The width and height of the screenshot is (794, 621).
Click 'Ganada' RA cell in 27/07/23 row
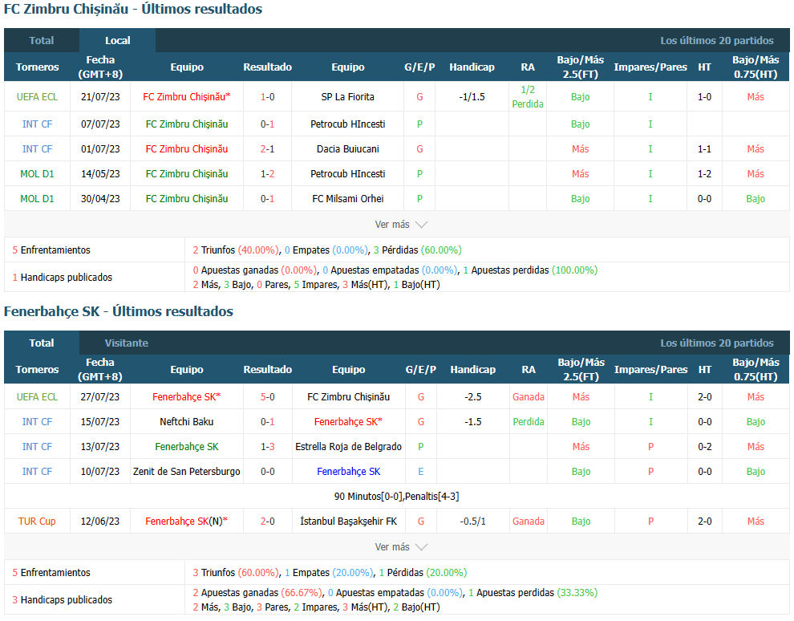529,396
